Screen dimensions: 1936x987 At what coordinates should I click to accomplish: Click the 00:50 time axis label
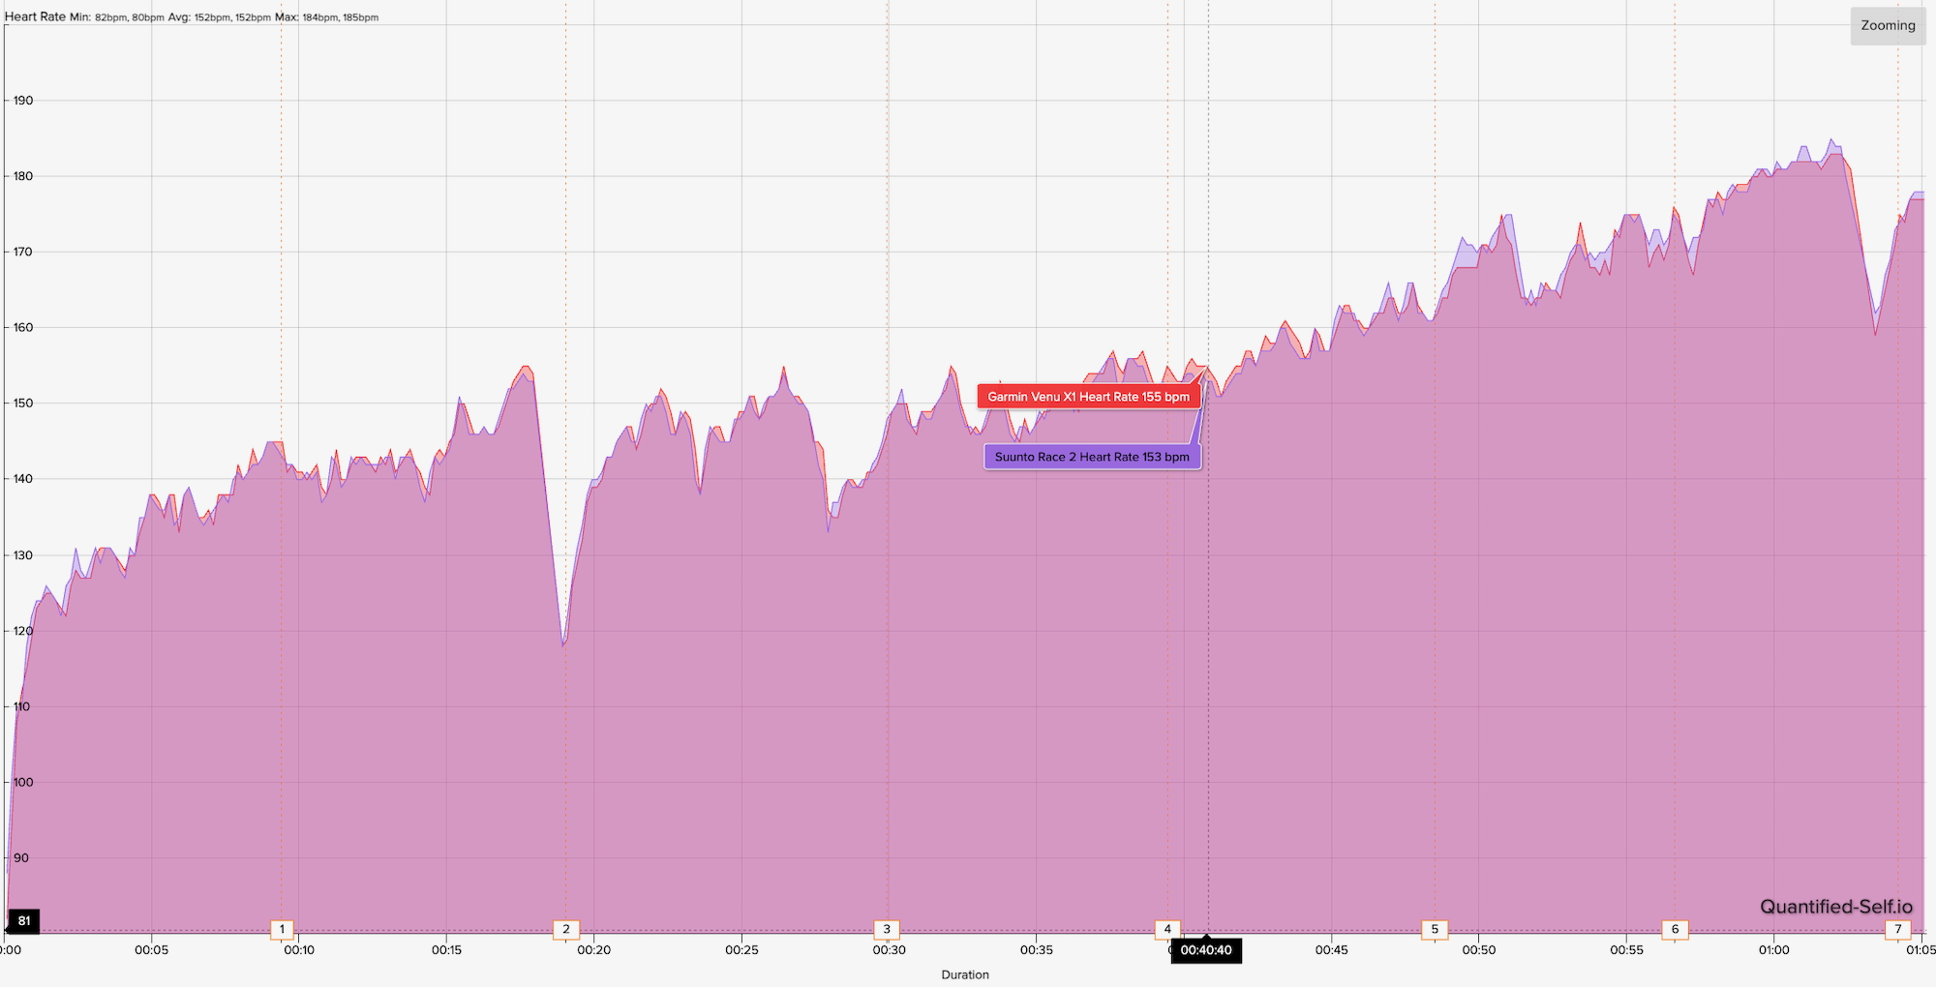[x=1479, y=950]
